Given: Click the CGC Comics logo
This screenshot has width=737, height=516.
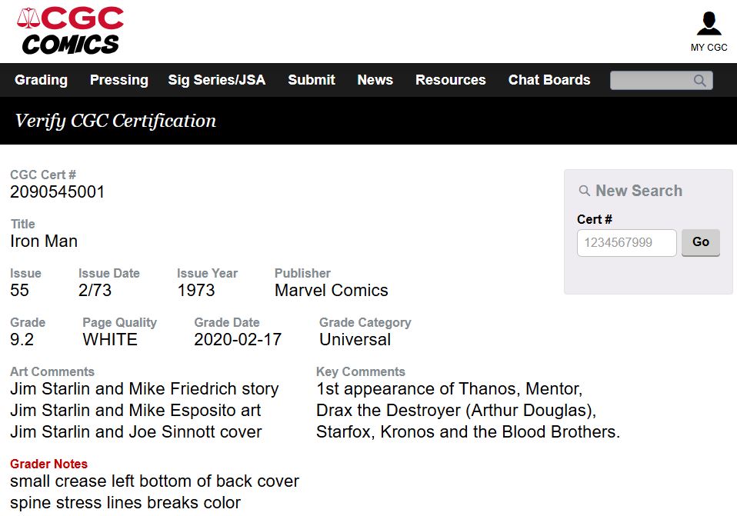Looking at the screenshot, I should pos(70,31).
